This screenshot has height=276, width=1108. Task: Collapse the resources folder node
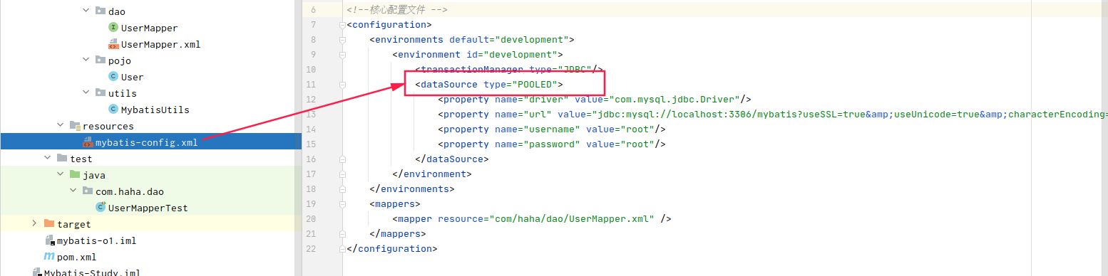60,126
